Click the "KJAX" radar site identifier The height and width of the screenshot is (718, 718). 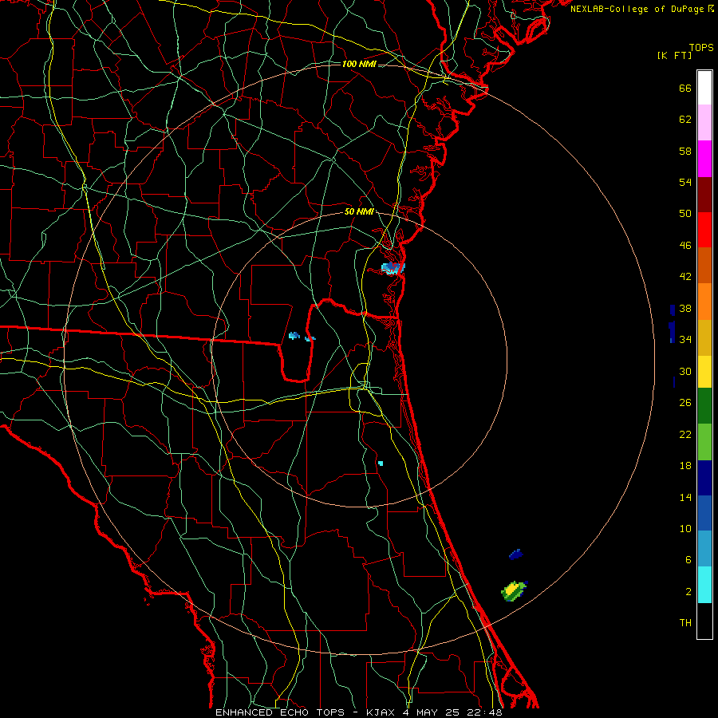(x=382, y=712)
